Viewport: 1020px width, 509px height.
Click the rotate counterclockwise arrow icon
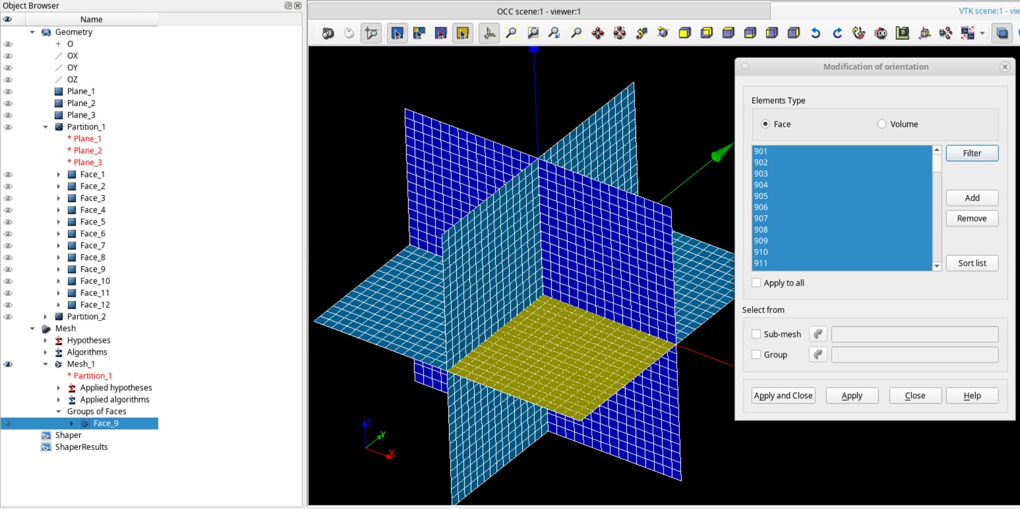point(815,33)
